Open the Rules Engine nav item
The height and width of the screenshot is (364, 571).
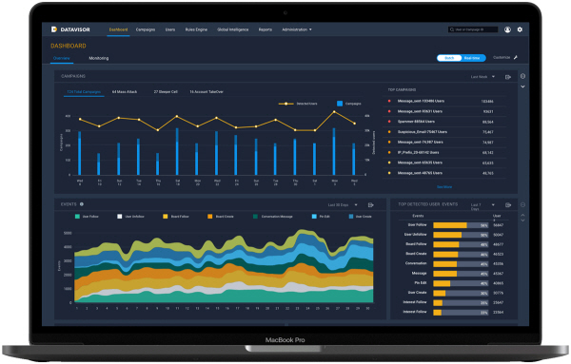click(x=196, y=29)
